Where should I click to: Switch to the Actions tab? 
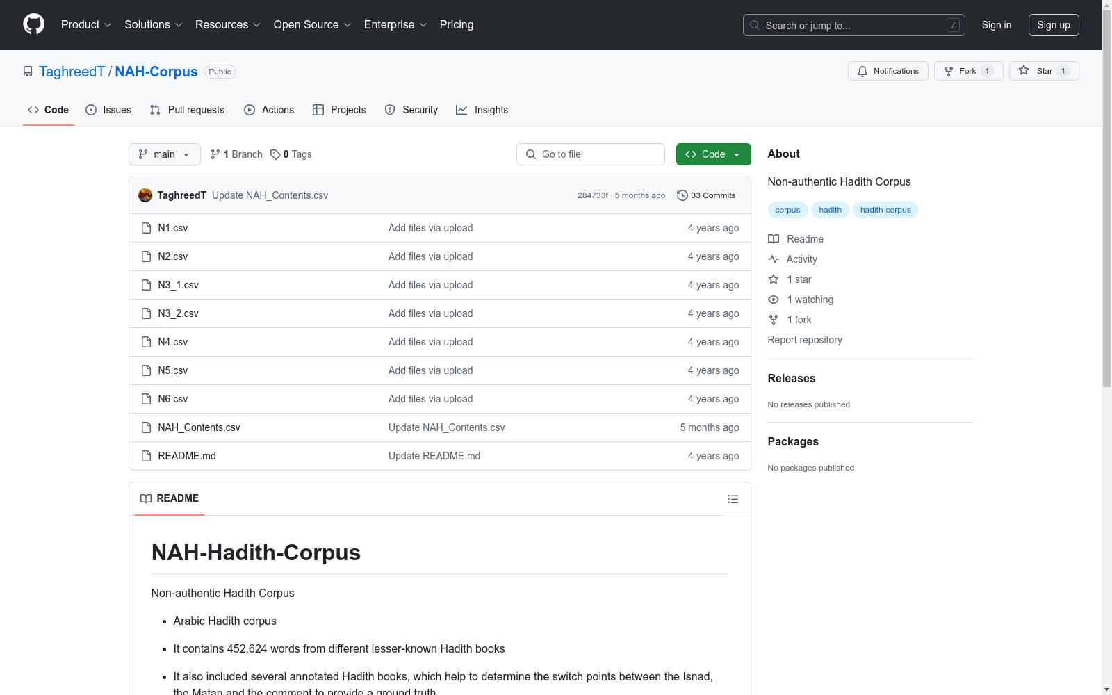pyautogui.click(x=269, y=110)
